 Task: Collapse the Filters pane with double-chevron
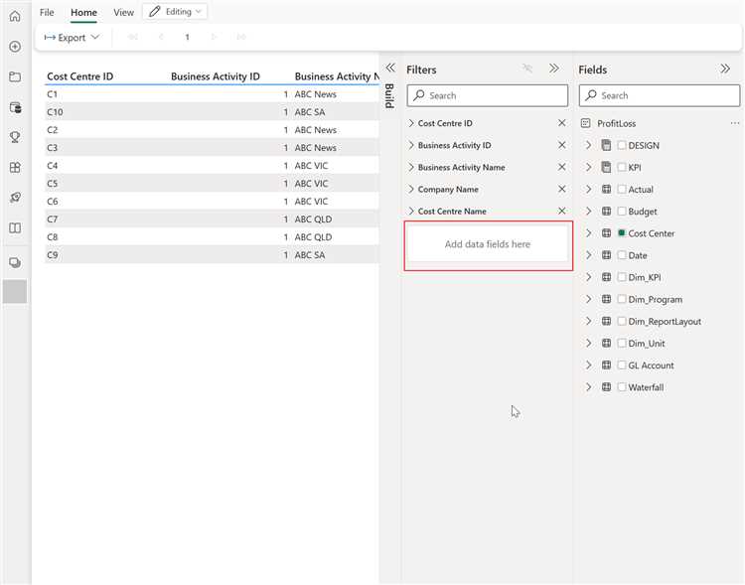pos(554,69)
